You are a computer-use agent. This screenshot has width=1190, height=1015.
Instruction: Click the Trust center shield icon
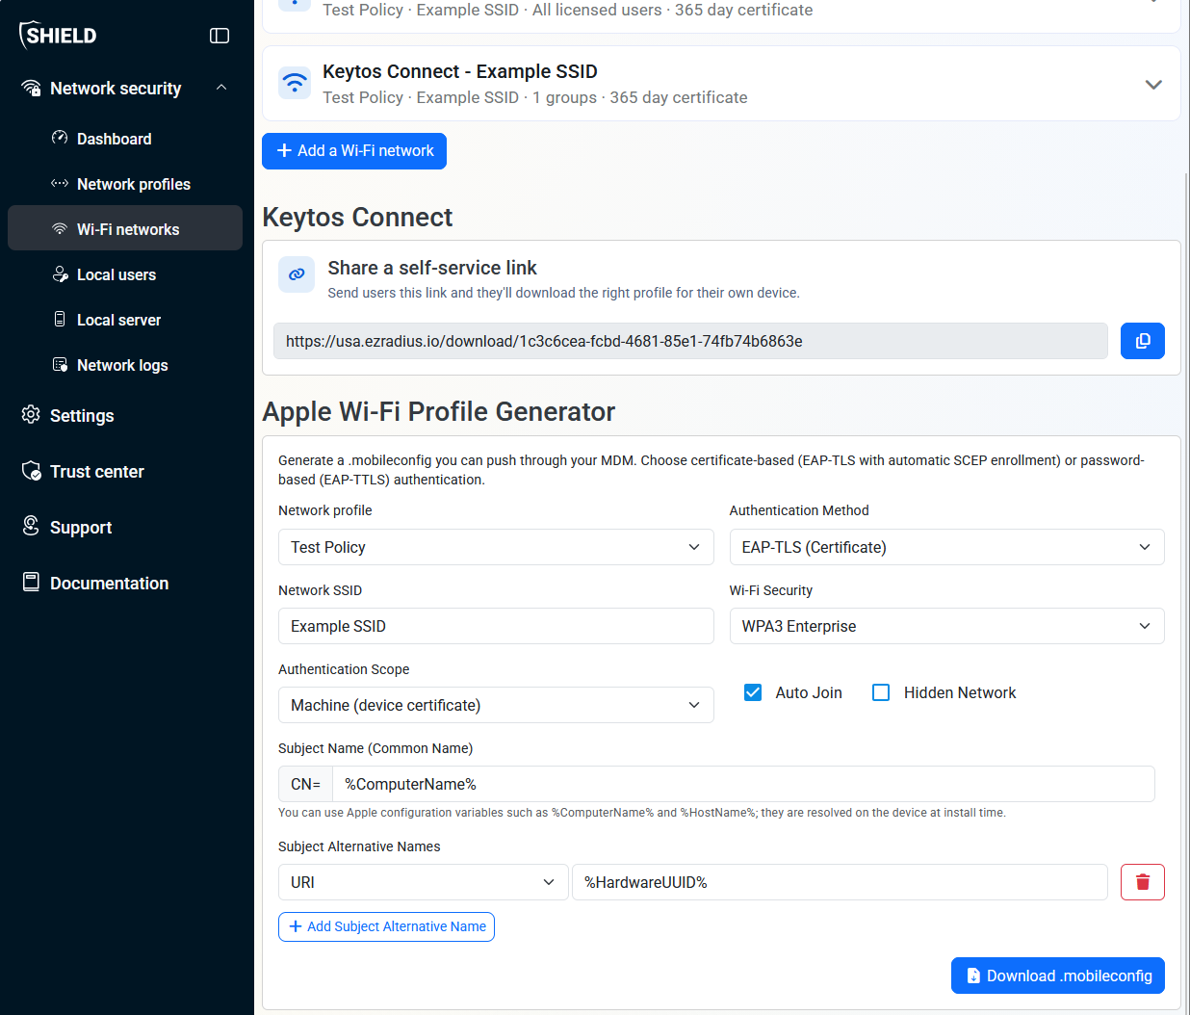(x=31, y=471)
